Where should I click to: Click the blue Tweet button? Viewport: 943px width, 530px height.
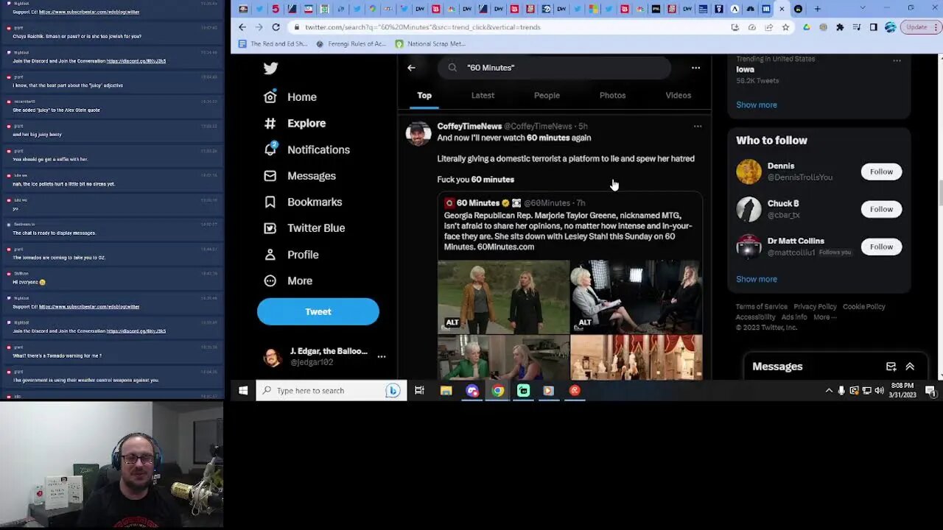point(318,312)
